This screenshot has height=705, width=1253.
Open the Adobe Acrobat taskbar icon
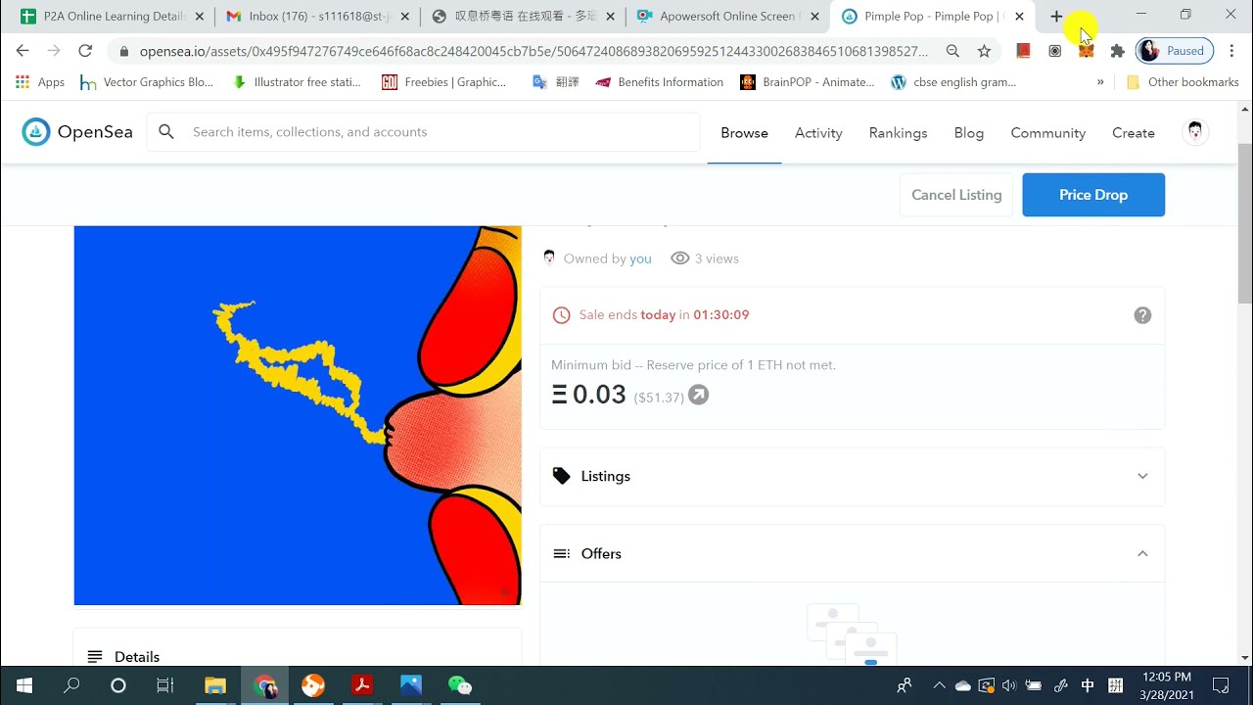point(362,685)
